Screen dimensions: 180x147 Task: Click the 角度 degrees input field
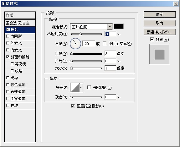[x=89, y=44]
